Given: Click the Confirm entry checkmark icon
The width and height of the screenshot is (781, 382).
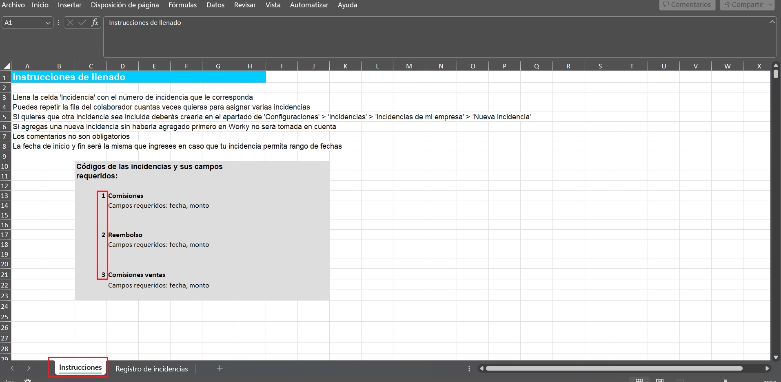Looking at the screenshot, I should (x=82, y=22).
